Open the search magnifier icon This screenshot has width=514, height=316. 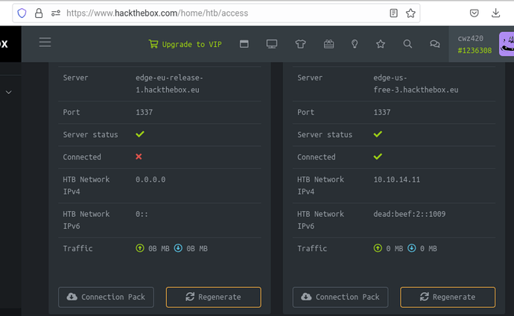407,44
